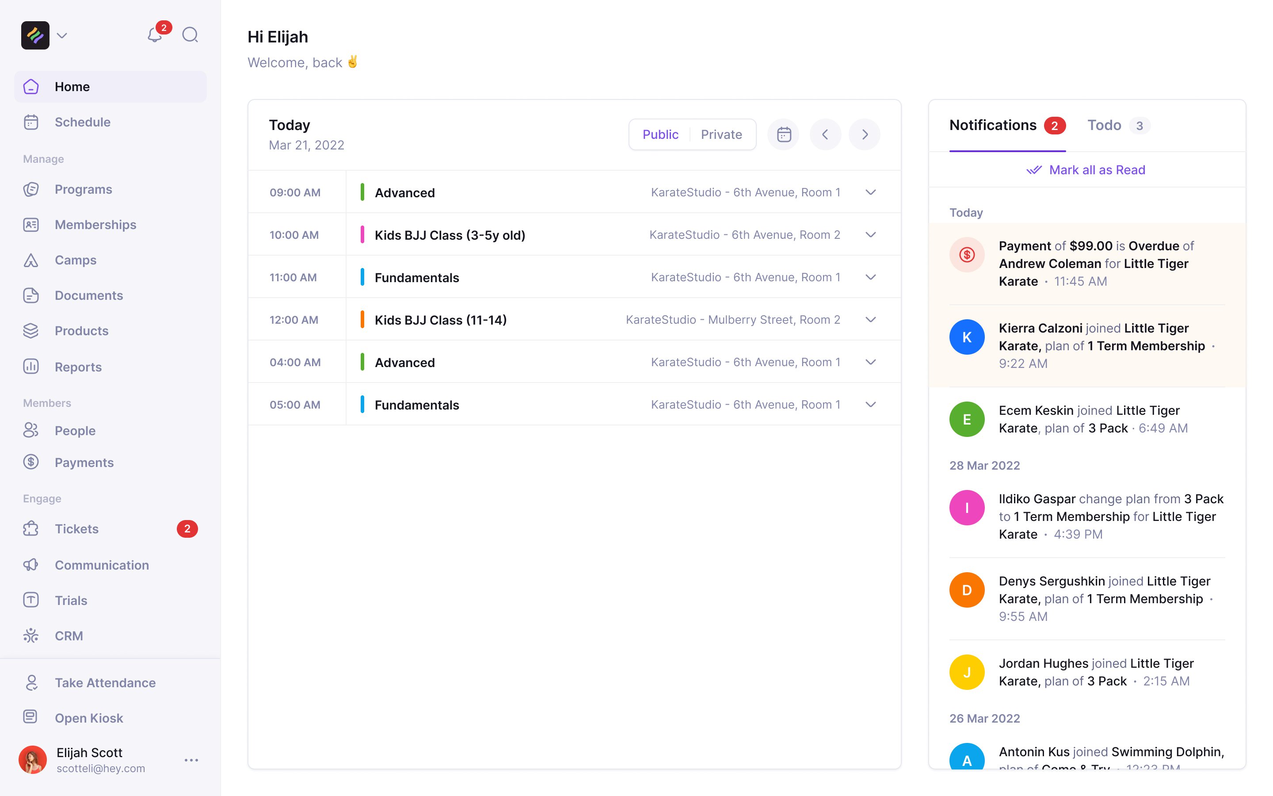
Task: Open Elijah Scott account options menu
Action: click(191, 760)
